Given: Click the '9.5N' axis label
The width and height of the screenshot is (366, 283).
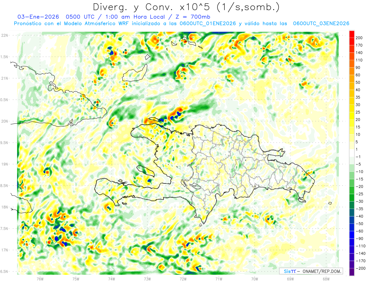Looking at the screenshot, I should tap(5, 143).
